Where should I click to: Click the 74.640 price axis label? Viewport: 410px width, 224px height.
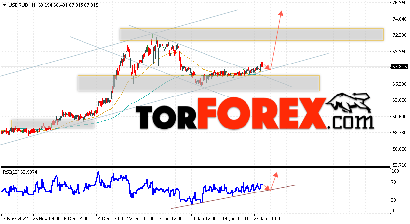(399, 19)
